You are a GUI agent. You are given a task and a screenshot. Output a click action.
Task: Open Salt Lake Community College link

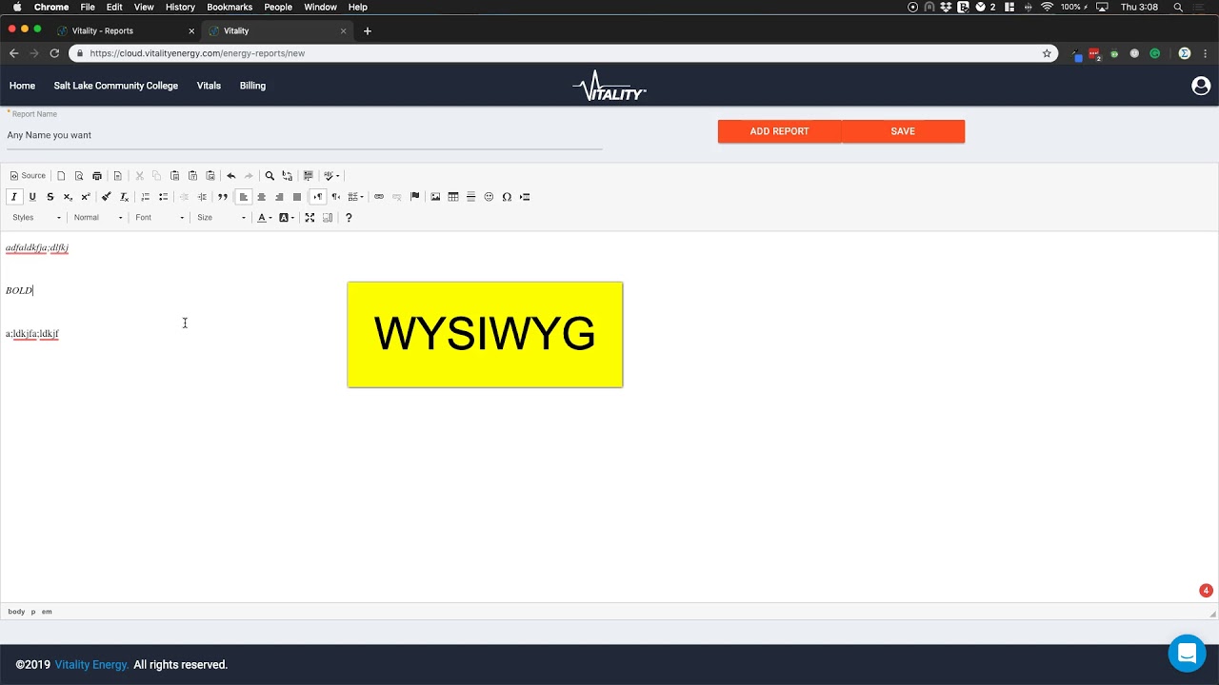[x=116, y=86]
